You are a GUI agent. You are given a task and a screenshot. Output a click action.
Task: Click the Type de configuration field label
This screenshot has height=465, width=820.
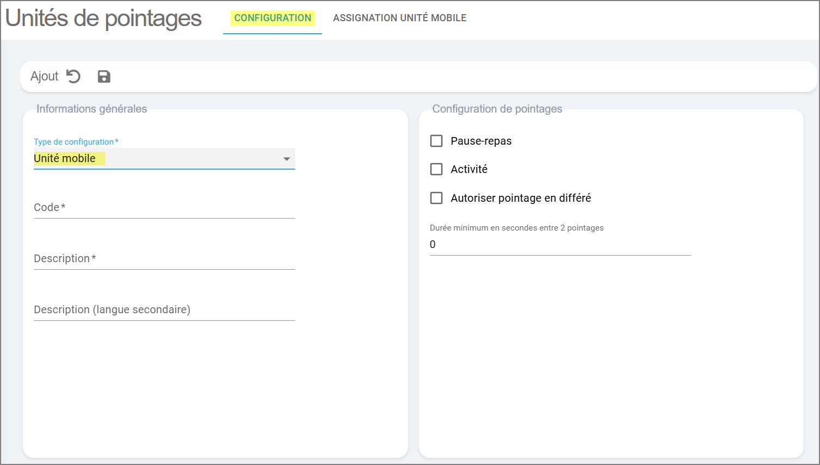(x=74, y=142)
